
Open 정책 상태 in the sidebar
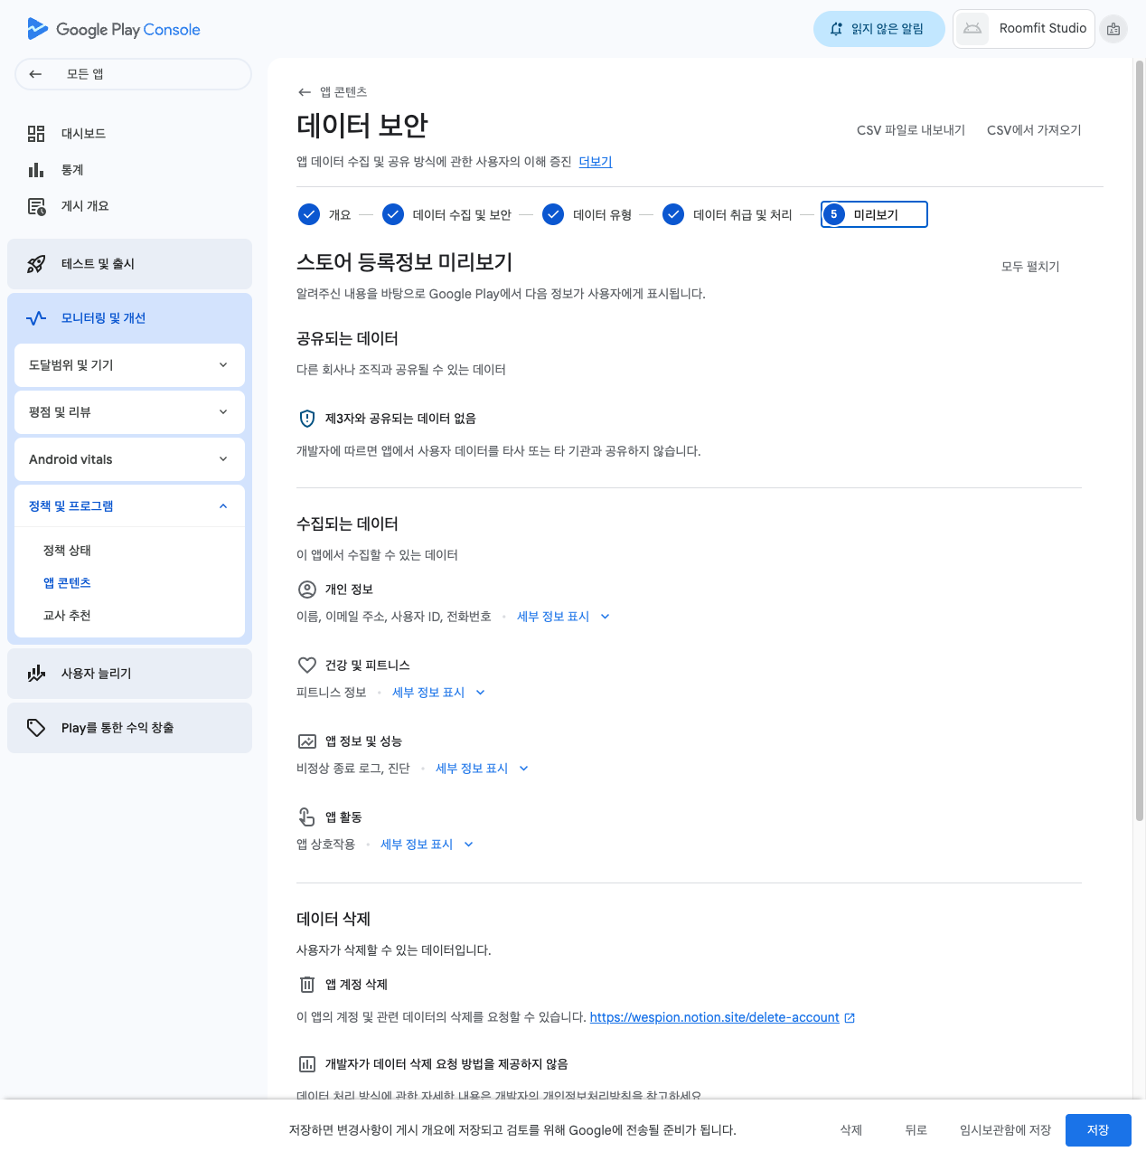point(67,551)
